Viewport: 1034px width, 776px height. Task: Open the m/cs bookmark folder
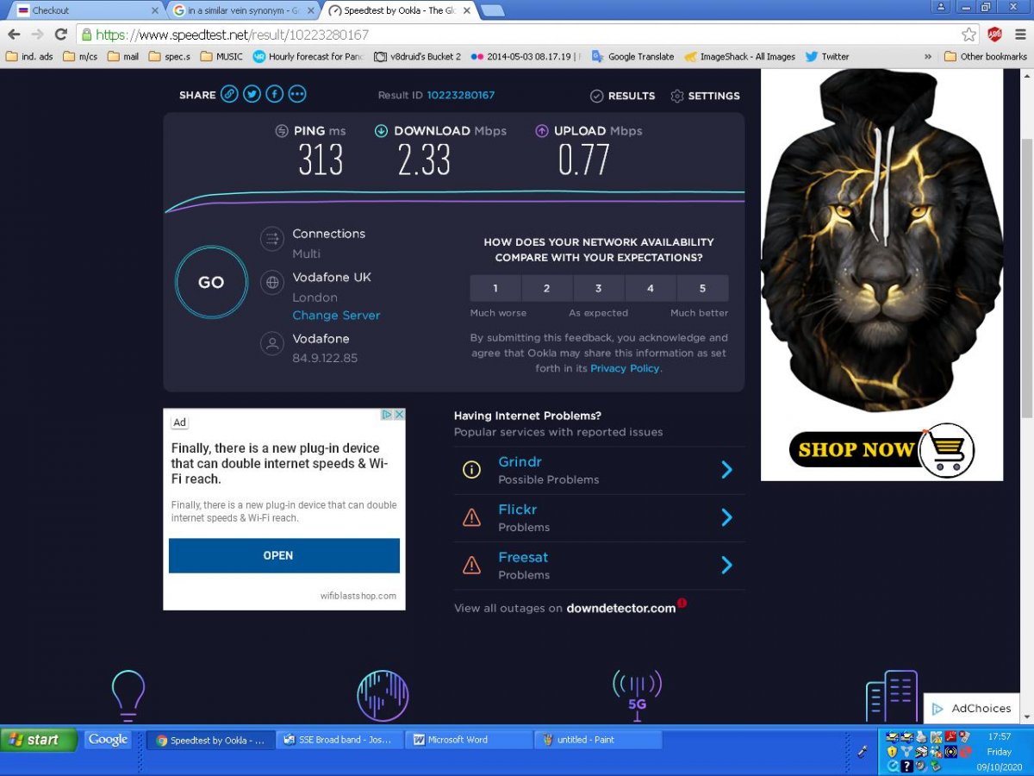pos(80,56)
